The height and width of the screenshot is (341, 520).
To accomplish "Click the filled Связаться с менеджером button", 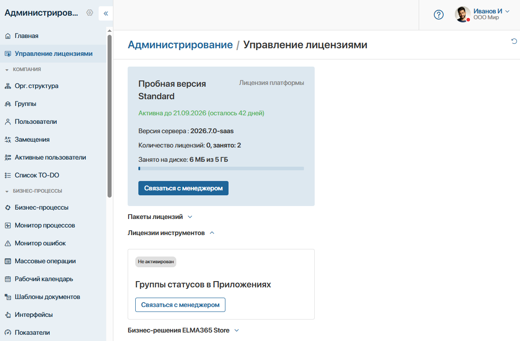I will 183,188.
